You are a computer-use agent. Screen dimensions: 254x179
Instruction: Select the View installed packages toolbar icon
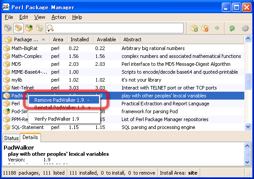(x=18, y=28)
